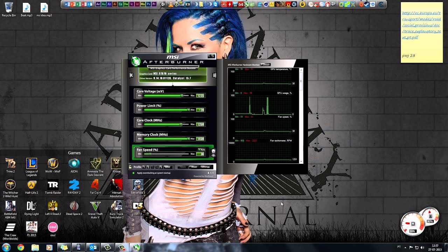The width and height of the screenshot is (448, 252).
Task: Save current settings to a profile
Action: coord(167,167)
